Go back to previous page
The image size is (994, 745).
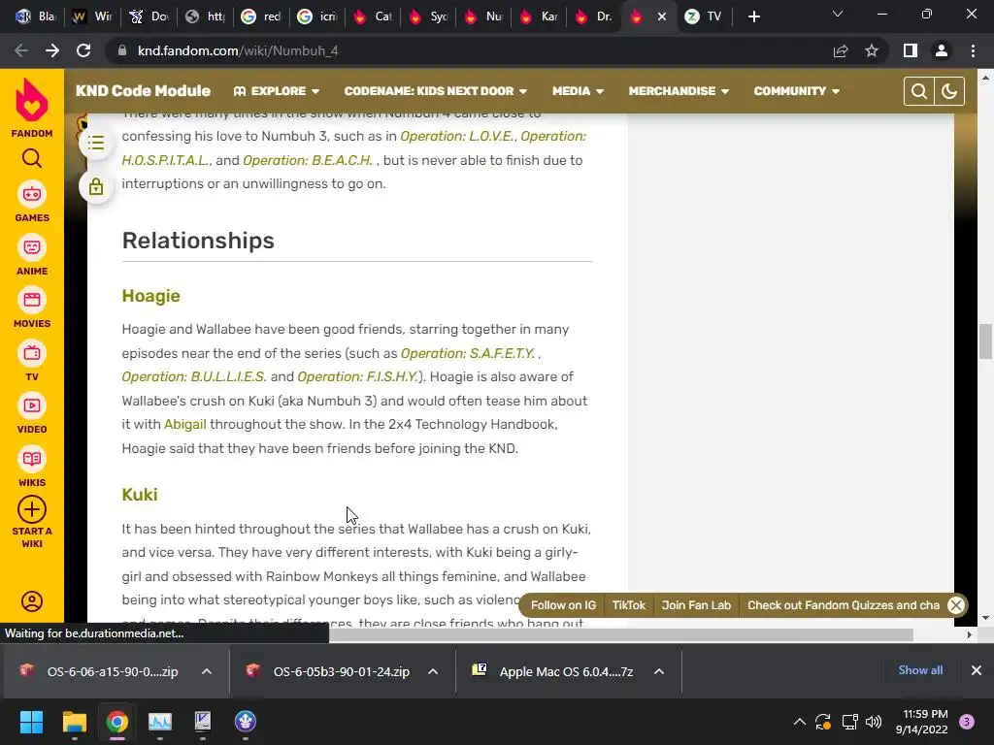click(x=21, y=50)
